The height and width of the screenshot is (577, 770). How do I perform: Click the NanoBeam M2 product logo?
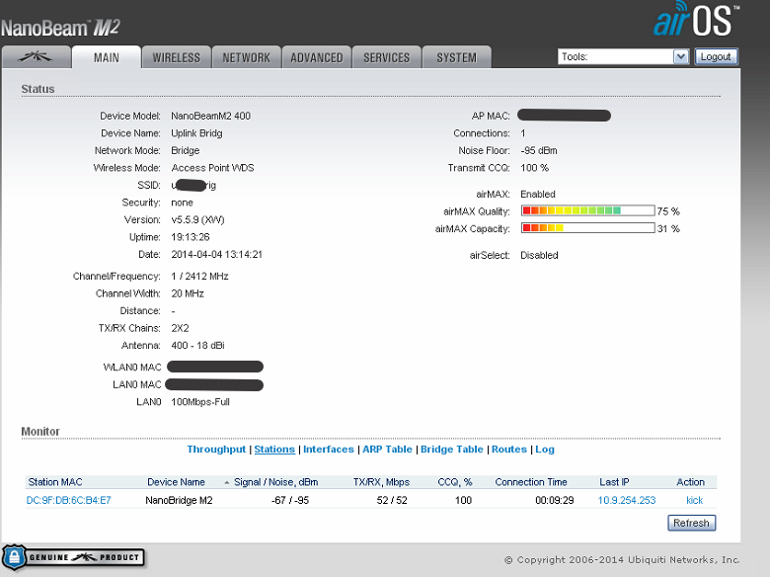60,28
